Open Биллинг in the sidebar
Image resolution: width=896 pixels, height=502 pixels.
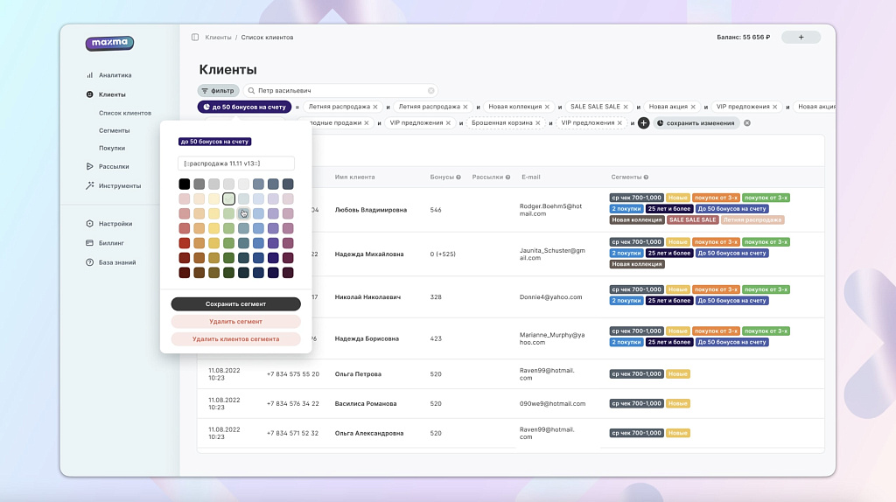coord(111,243)
